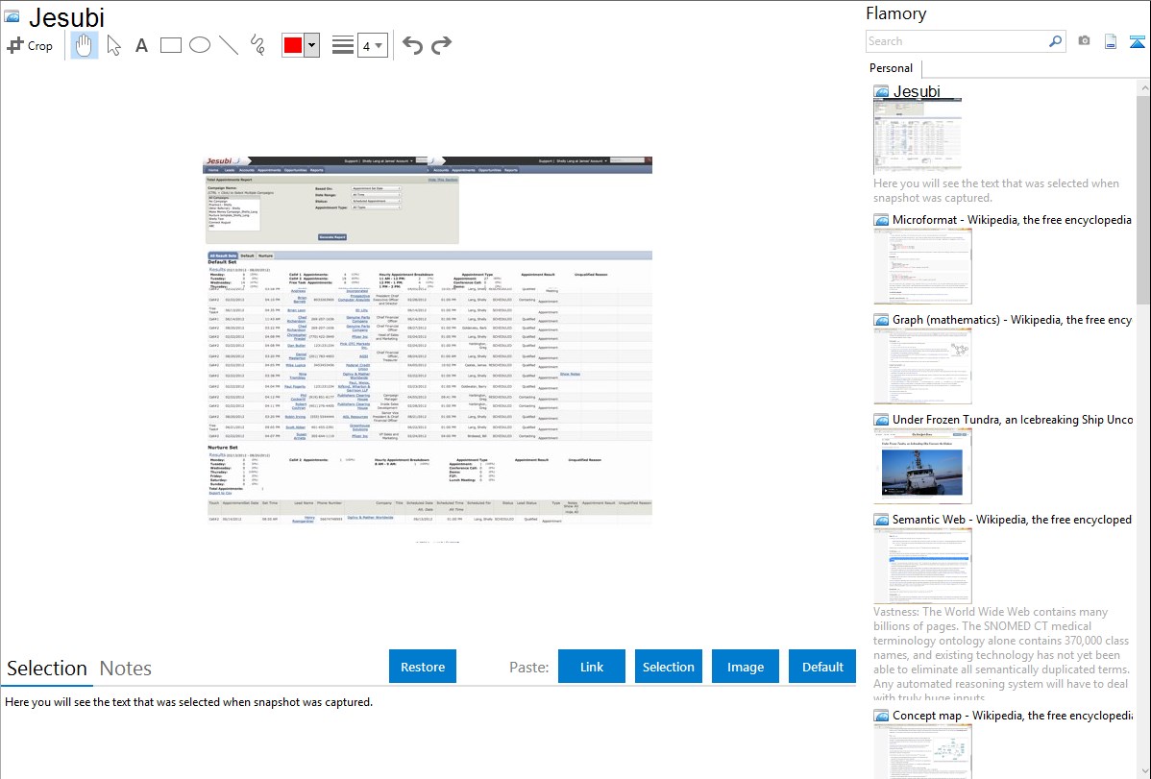The width and height of the screenshot is (1151, 779).
Task: Paste as Selection button
Action: pyautogui.click(x=668, y=667)
